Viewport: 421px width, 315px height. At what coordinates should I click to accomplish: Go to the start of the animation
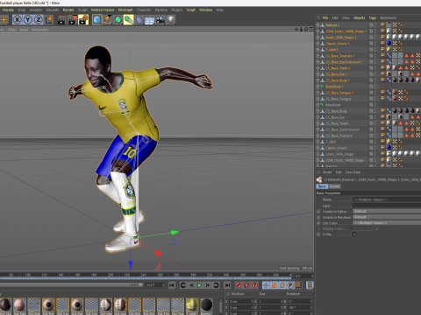tap(172, 285)
